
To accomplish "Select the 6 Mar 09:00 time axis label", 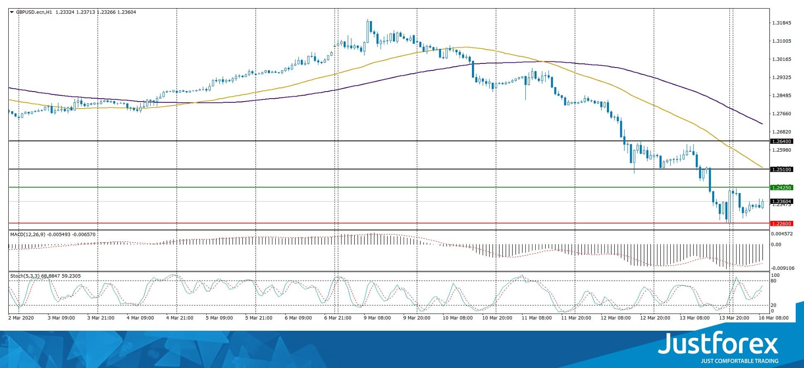I will click(x=298, y=318).
